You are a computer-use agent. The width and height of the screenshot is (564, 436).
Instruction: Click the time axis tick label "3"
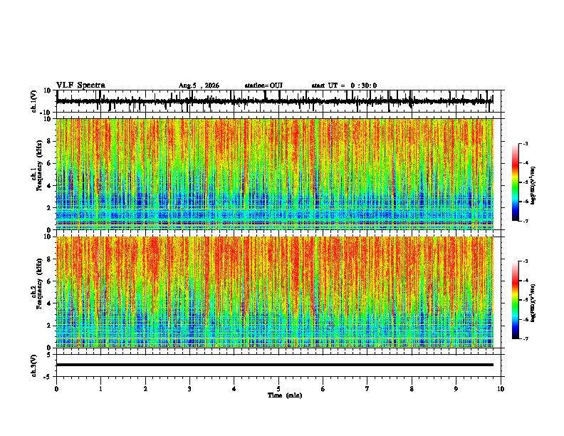click(189, 389)
